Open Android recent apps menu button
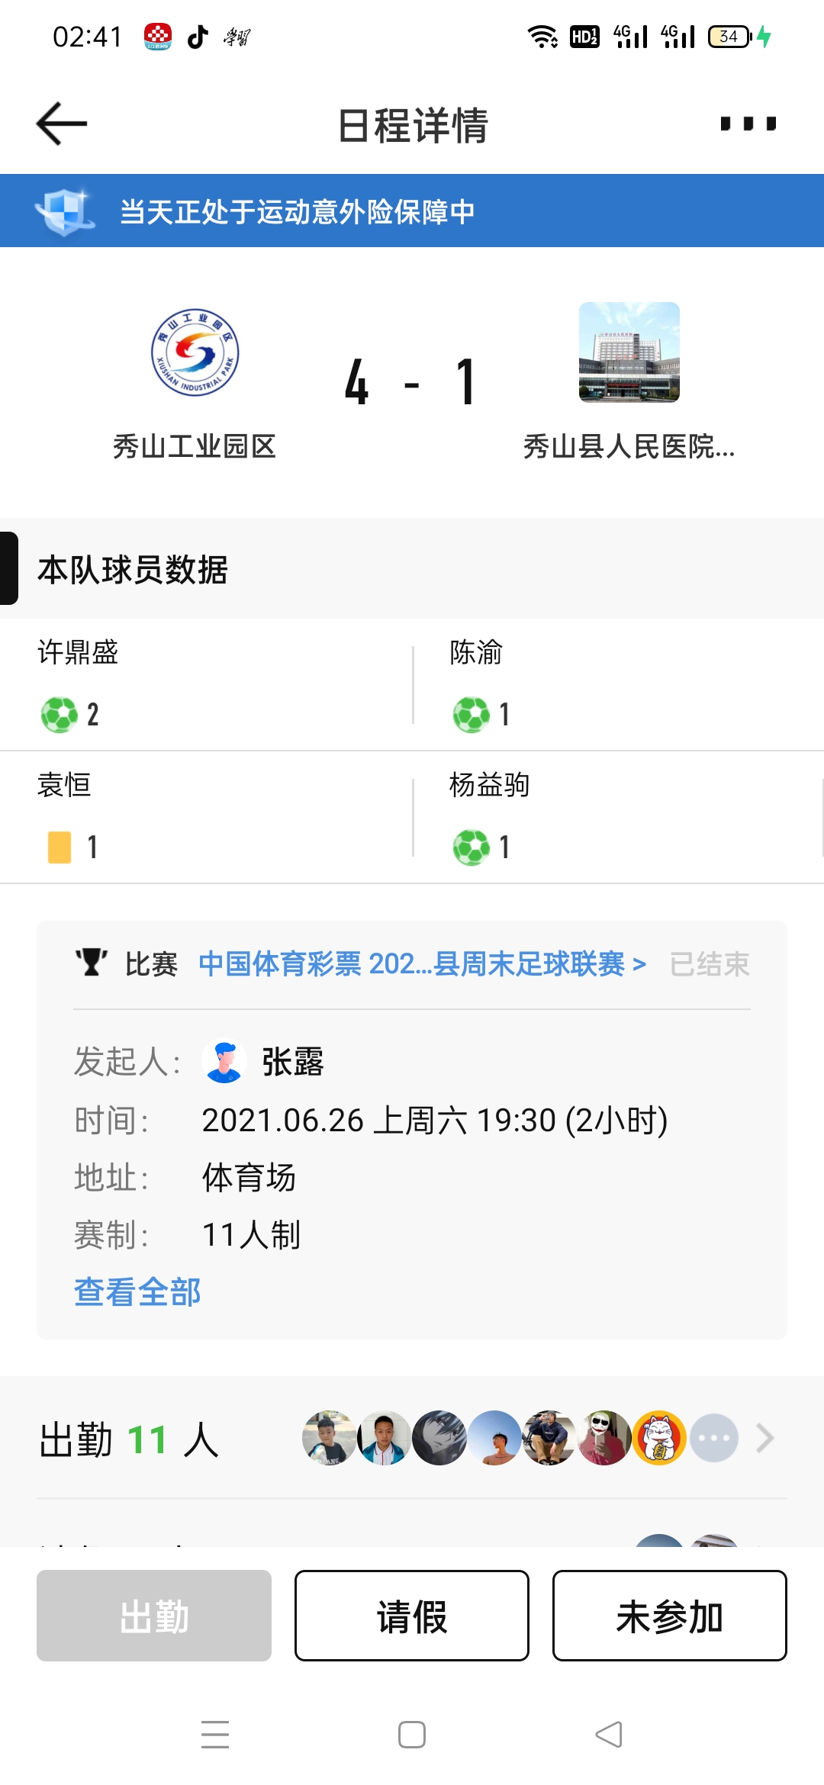Image resolution: width=824 pixels, height=1785 pixels. point(215,1735)
